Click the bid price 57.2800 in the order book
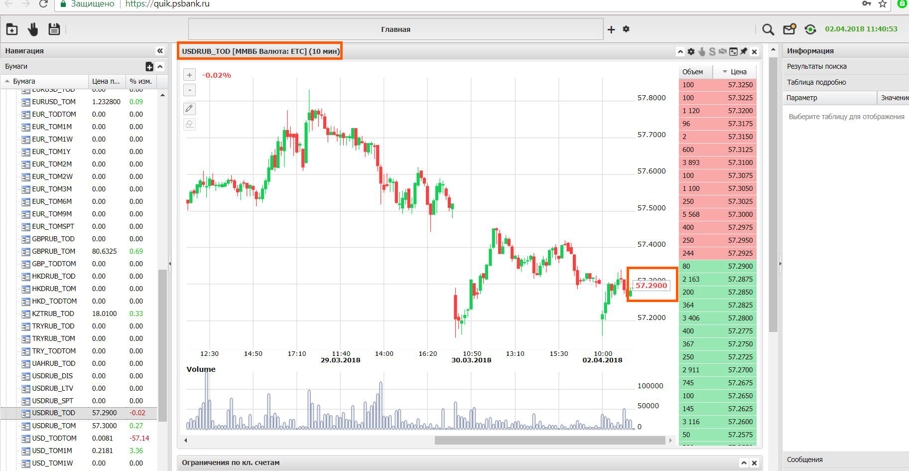This screenshot has width=909, height=471. point(740,318)
